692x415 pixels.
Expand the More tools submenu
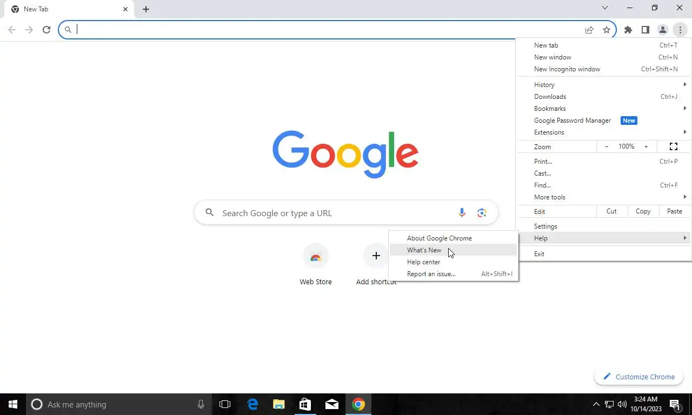603,197
